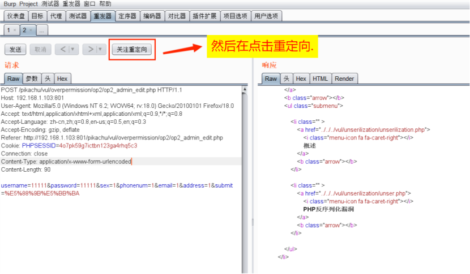Go to next request with > arrow
Image resolution: width=470 pixels, height=274 pixels.
[x=91, y=49]
